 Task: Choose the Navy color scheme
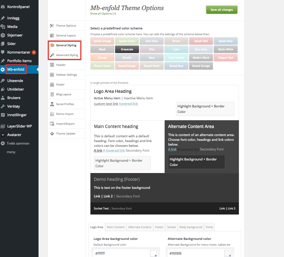(152, 58)
